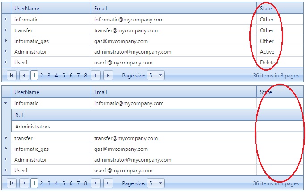
Task: Open the Page size dropdown in top grid
Action: tap(156, 75)
